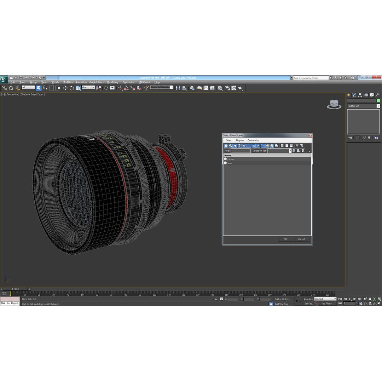Activate the Select Object tool
This screenshot has height=382, width=382.
point(39,88)
